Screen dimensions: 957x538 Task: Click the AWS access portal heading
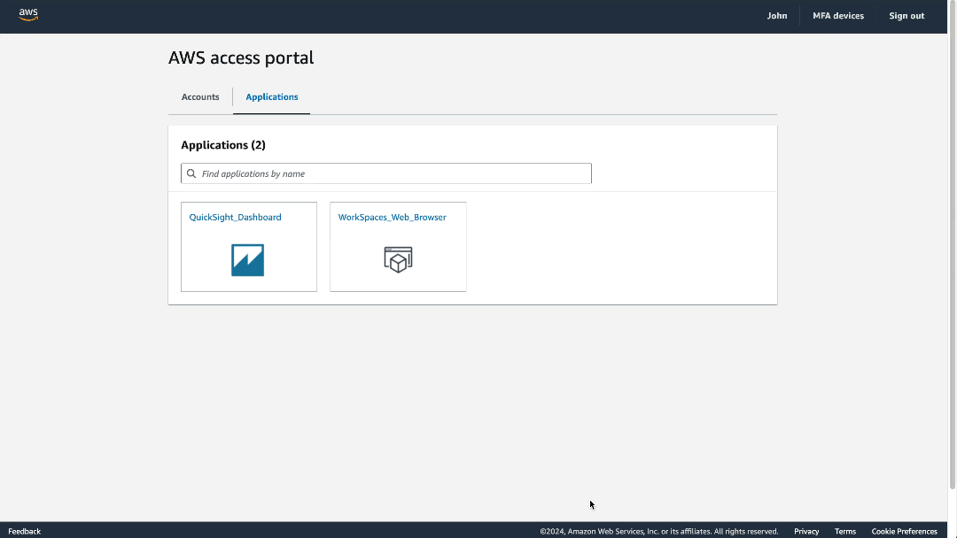tap(241, 58)
